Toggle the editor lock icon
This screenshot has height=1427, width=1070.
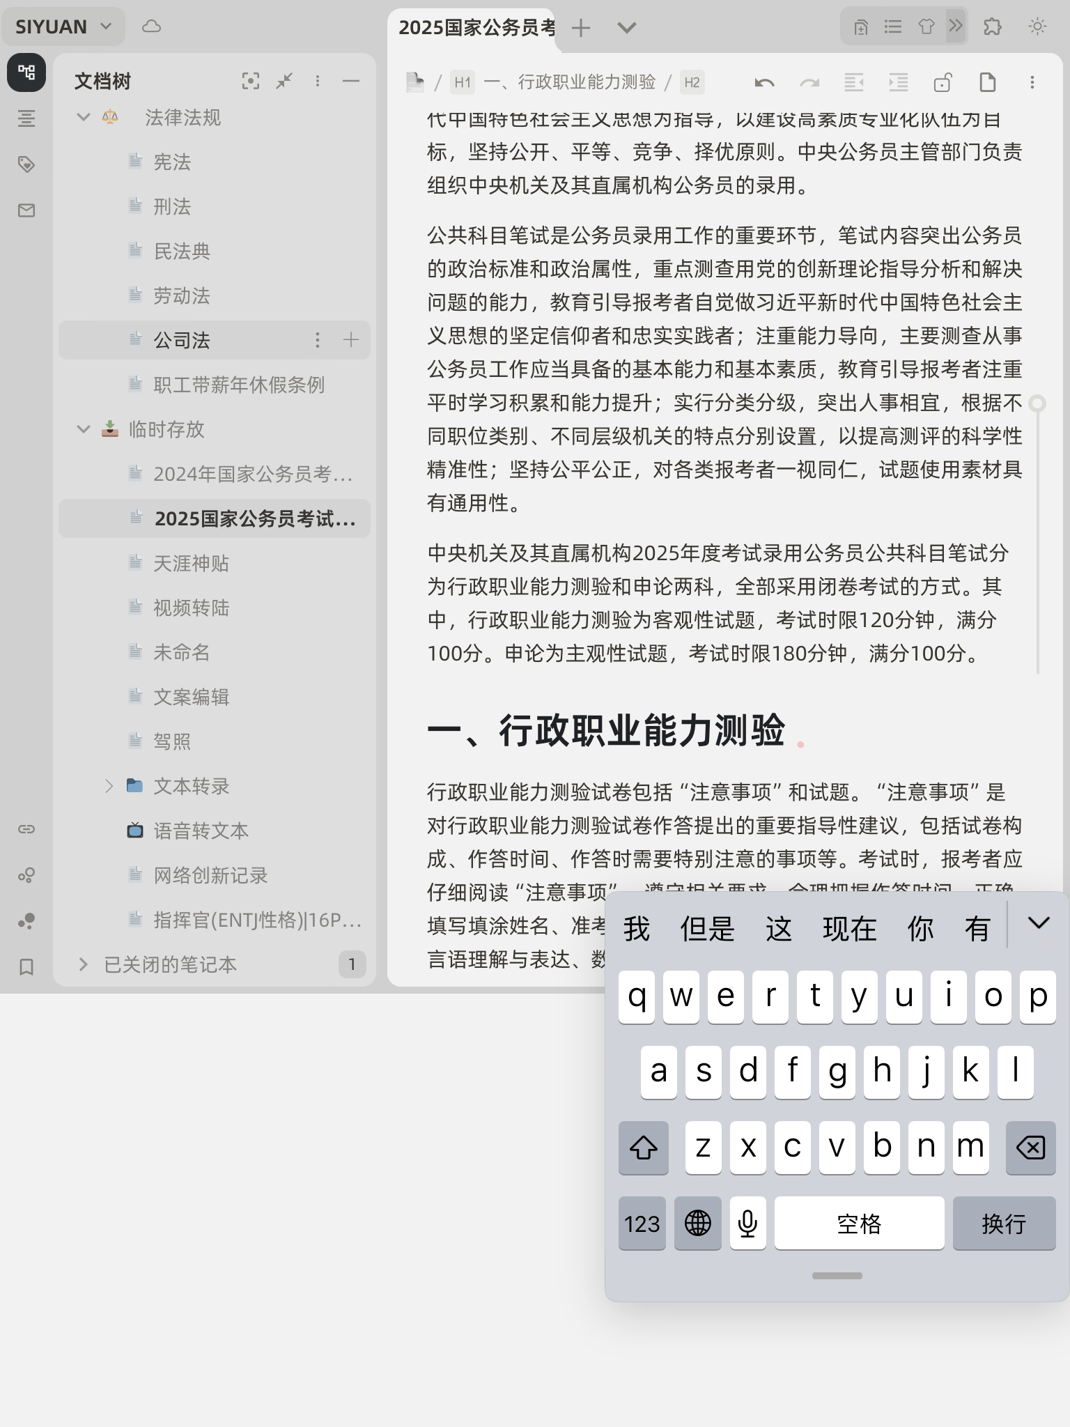coord(943,82)
